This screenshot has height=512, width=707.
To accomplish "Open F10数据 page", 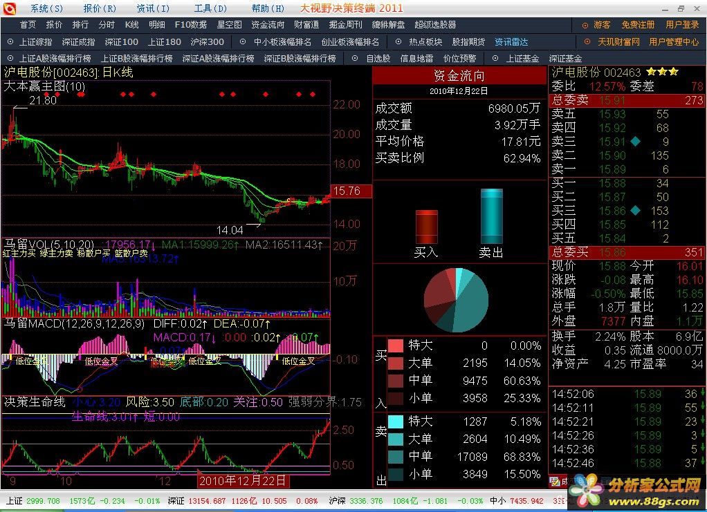I will pyautogui.click(x=191, y=25).
